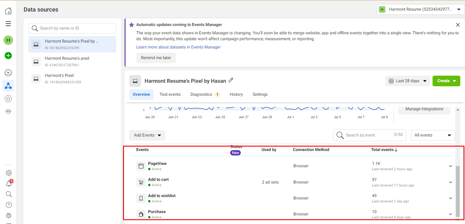Open the Last 28 days date dropdown

tap(408, 81)
